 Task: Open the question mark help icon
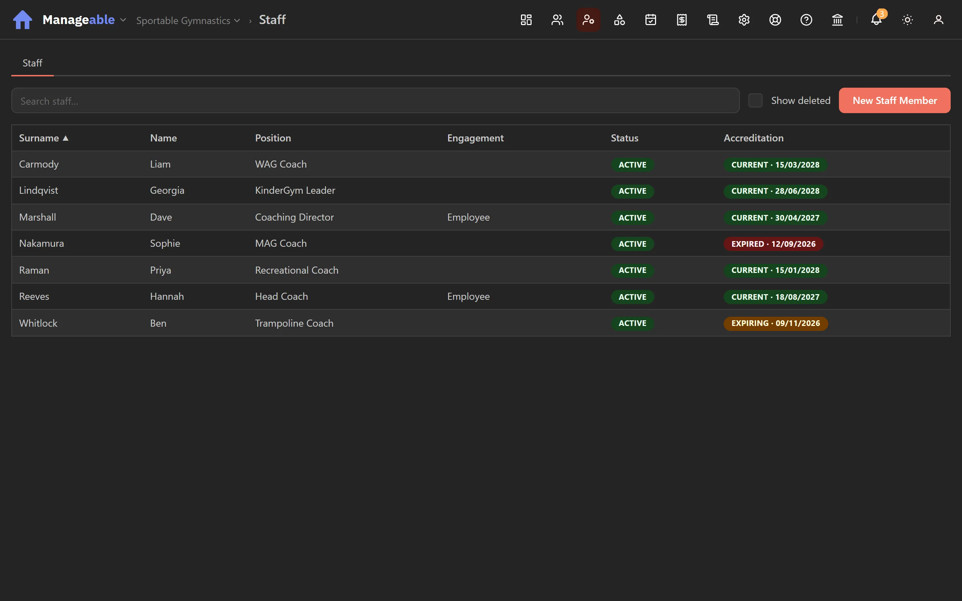(x=806, y=20)
